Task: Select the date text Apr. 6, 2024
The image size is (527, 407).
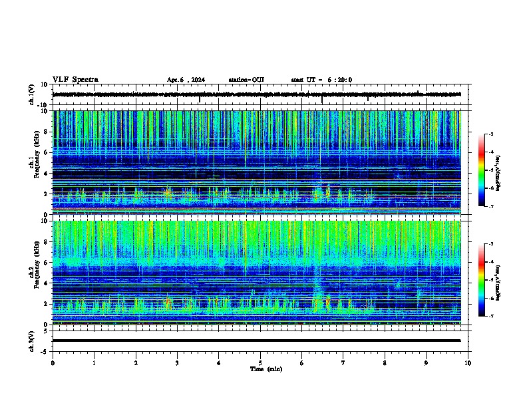Action: click(186, 80)
